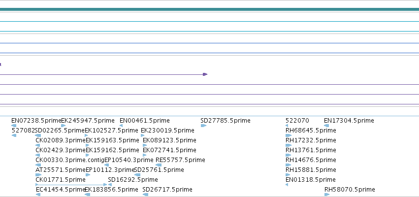Click the 527082 arrow glyph
Image resolution: width=419 pixels, height=197 pixels.
click(x=14, y=135)
